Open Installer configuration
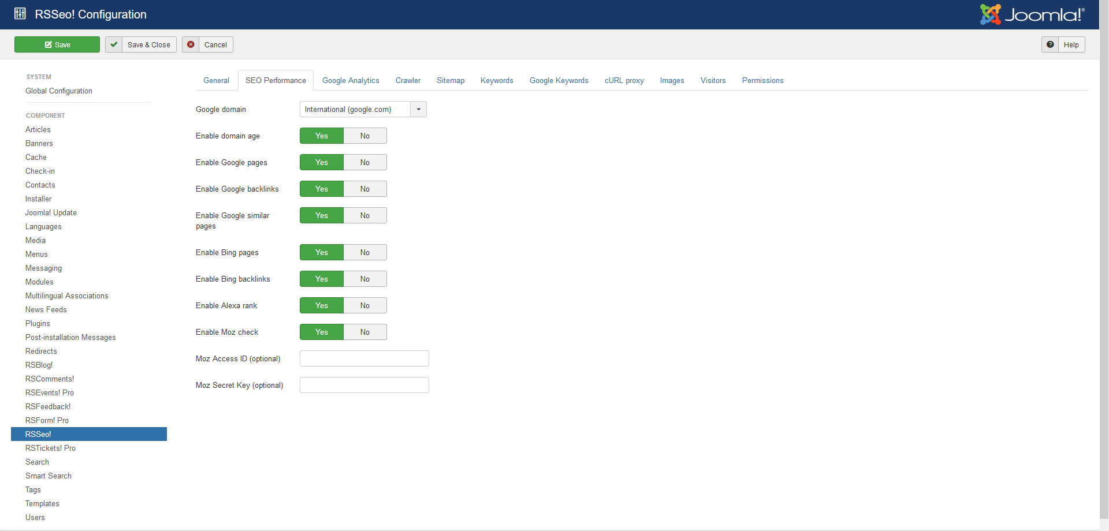The width and height of the screenshot is (1109, 531). point(38,199)
